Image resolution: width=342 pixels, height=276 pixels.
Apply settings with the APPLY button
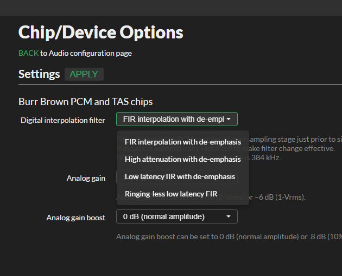click(x=84, y=74)
